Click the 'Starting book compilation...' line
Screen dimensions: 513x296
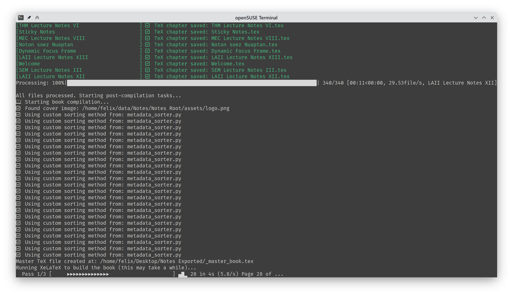pyautogui.click(x=67, y=102)
